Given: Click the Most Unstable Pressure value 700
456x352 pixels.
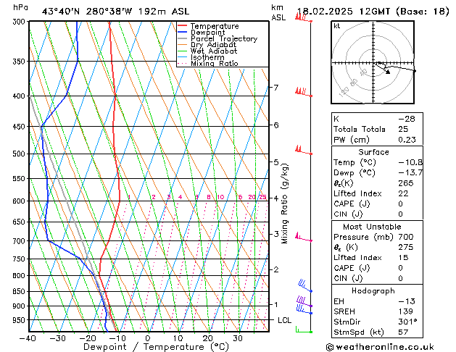Looking at the screenshot, I should (x=406, y=237).
